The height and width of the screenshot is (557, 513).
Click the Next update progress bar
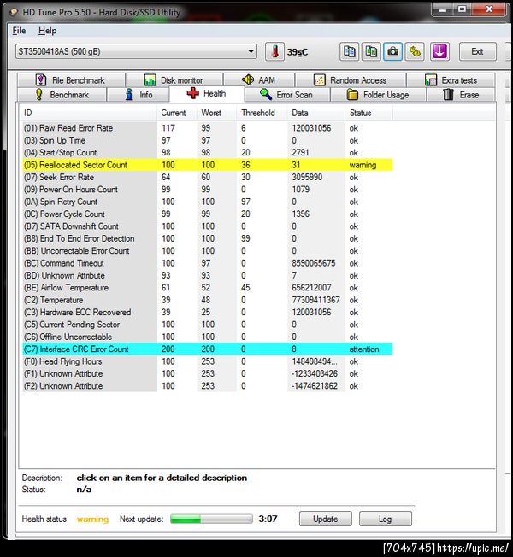[211, 519]
